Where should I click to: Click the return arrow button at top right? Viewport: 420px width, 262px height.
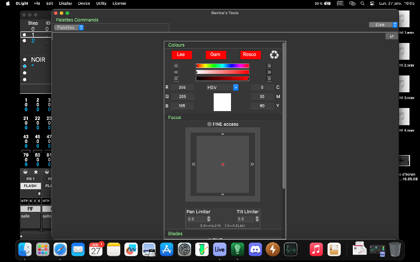[391, 36]
